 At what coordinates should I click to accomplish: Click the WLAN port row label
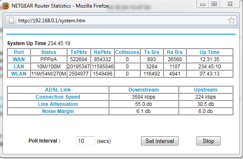click(x=19, y=74)
